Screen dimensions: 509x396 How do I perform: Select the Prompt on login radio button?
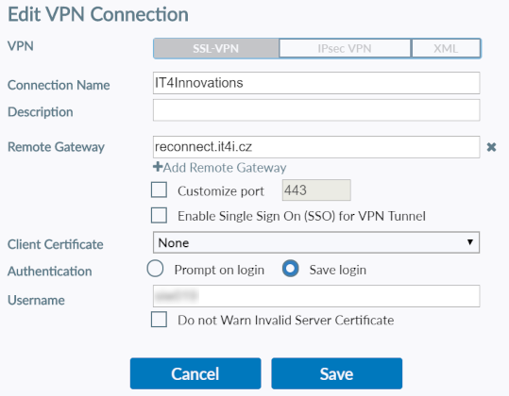click(x=155, y=269)
